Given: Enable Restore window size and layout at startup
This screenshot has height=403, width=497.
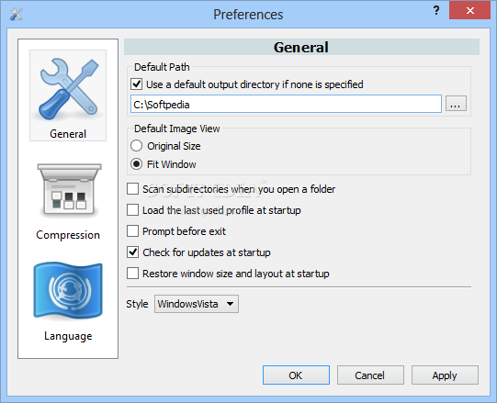Looking at the screenshot, I should (x=132, y=274).
